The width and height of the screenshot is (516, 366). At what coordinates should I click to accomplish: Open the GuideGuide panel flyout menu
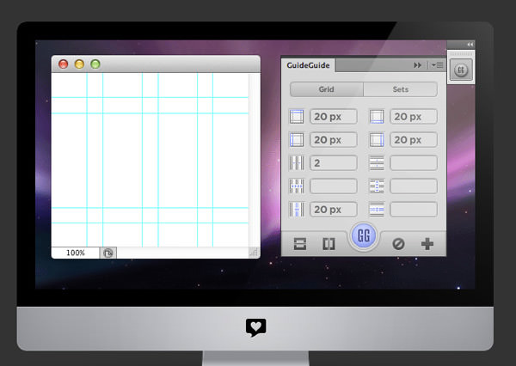[x=438, y=64]
